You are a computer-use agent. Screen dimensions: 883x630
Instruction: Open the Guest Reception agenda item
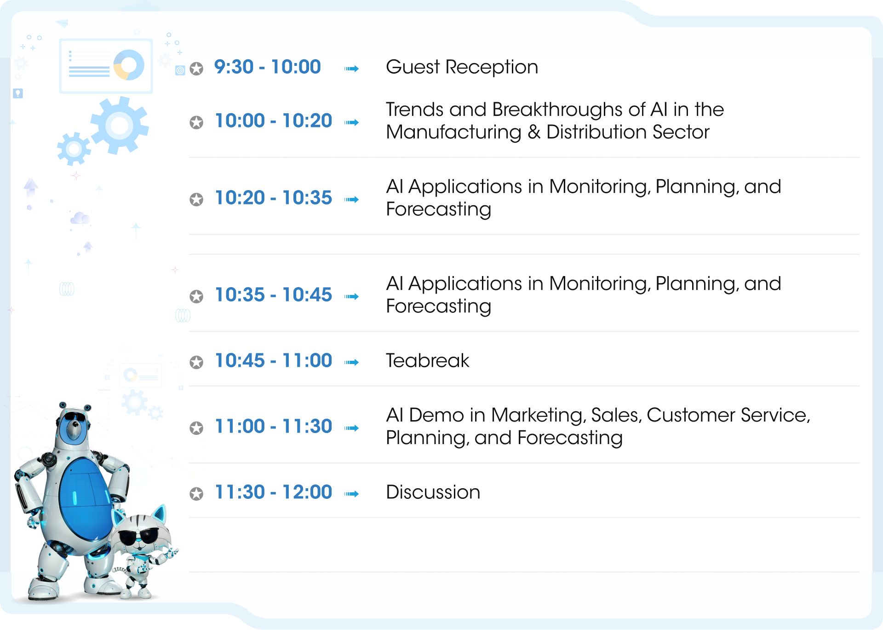click(462, 67)
